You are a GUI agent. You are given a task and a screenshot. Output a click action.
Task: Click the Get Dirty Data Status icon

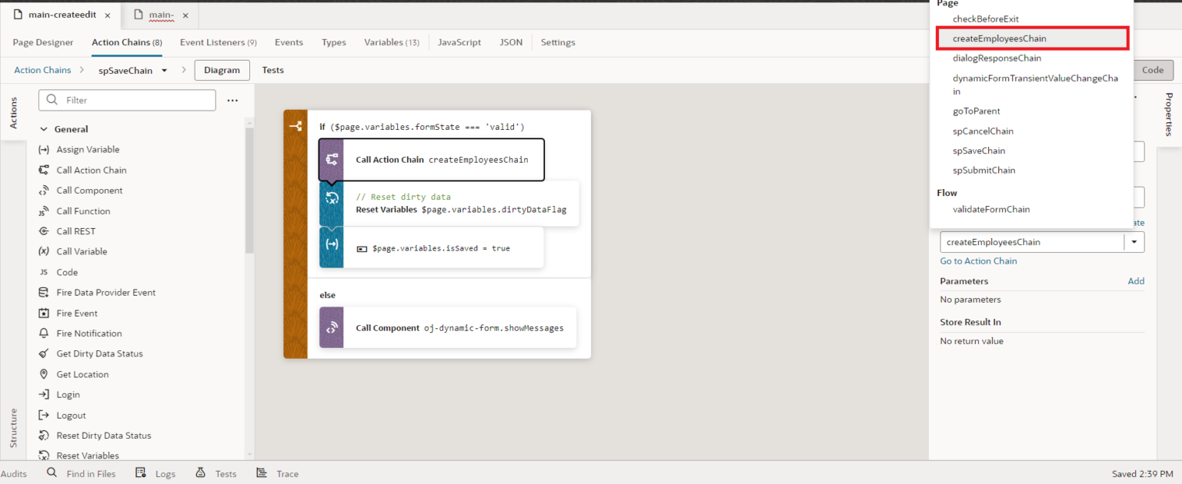[44, 353]
